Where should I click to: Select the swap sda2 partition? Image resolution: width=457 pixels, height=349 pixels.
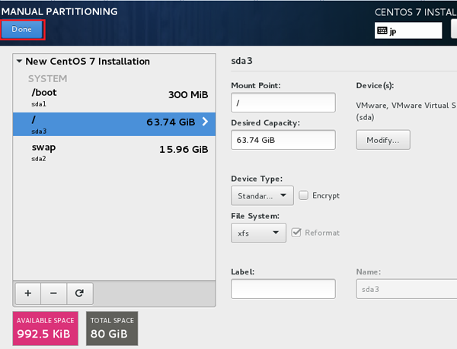[114, 151]
